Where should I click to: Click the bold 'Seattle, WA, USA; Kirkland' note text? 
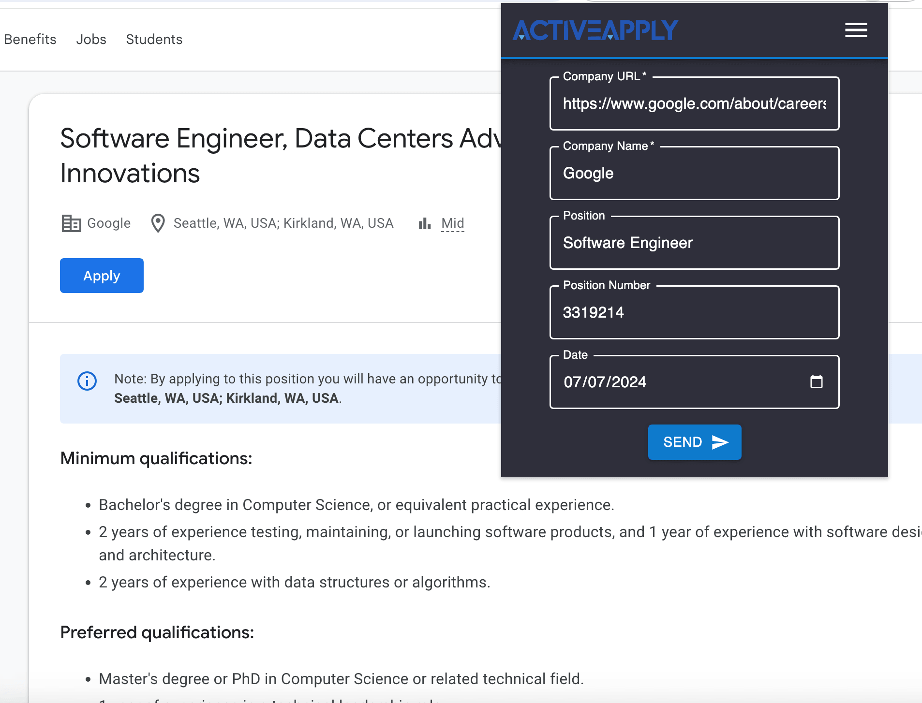[x=226, y=398]
